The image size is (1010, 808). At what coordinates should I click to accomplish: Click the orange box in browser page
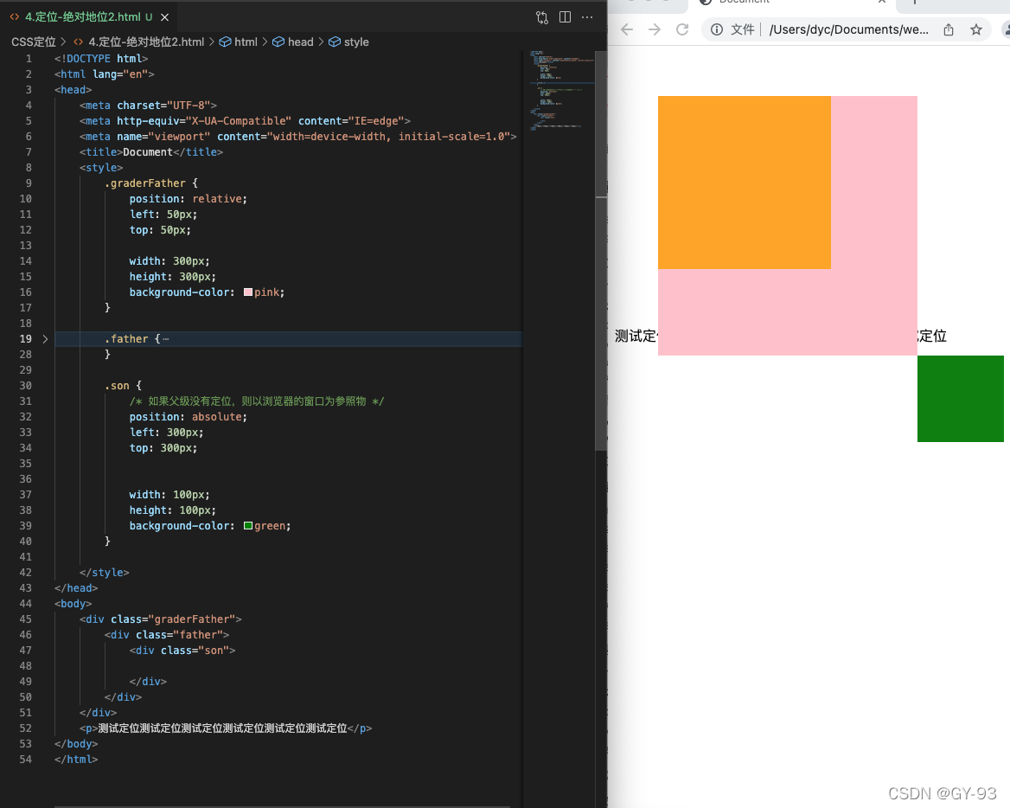[744, 183]
